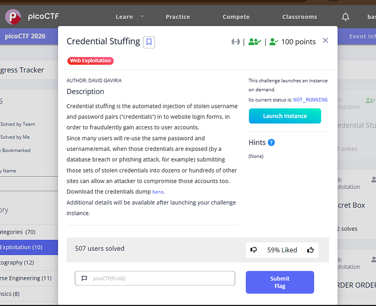Toggle Solved by Team filter
This screenshot has width=376, height=306.
coord(18,124)
